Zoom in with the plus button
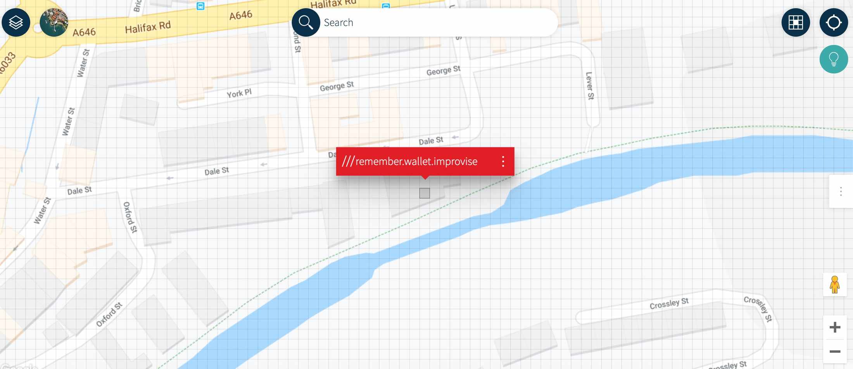 coord(834,327)
